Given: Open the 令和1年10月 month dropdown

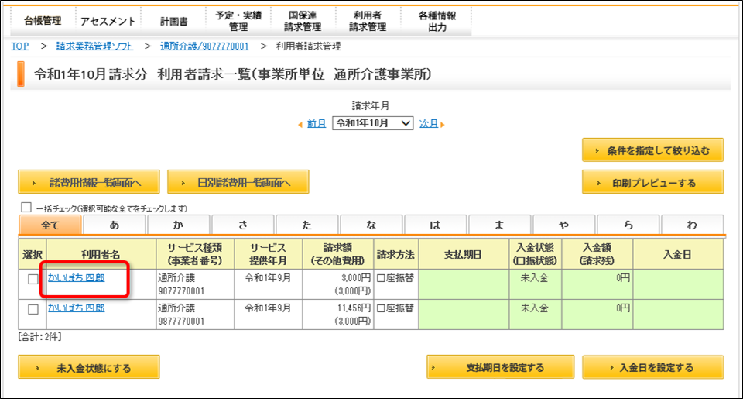Looking at the screenshot, I should tap(372, 123).
